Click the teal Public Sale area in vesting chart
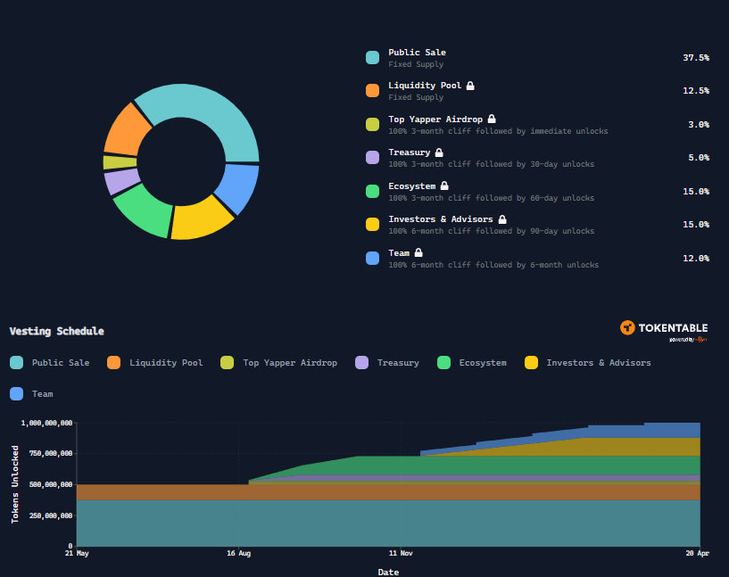The width and height of the screenshot is (729, 577). tap(388, 523)
